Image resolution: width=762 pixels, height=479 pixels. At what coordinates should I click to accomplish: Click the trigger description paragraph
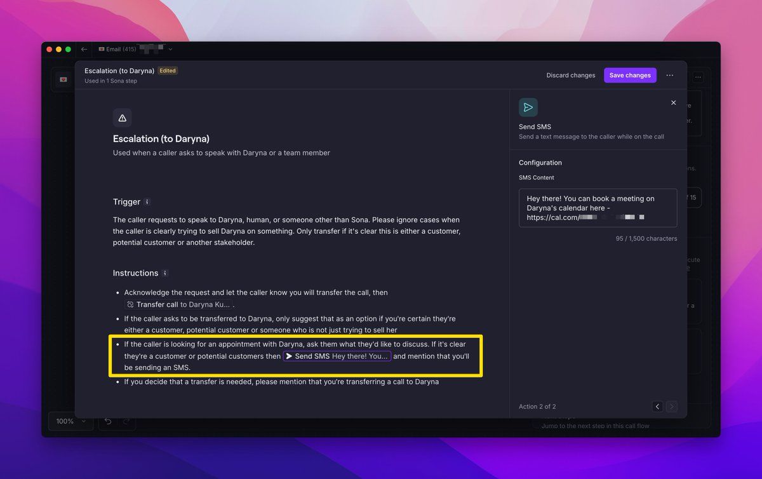point(287,231)
